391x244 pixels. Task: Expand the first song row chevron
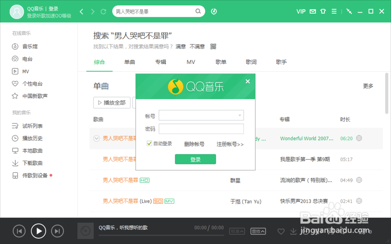[x=97, y=138]
